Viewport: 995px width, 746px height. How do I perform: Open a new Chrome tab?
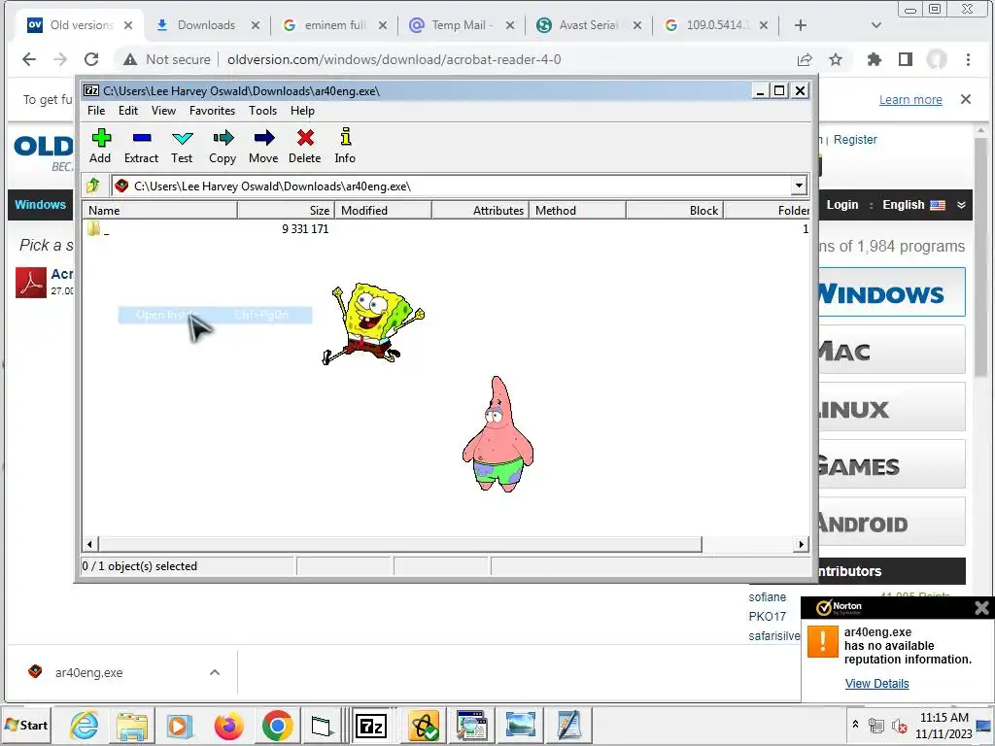pyautogui.click(x=801, y=25)
